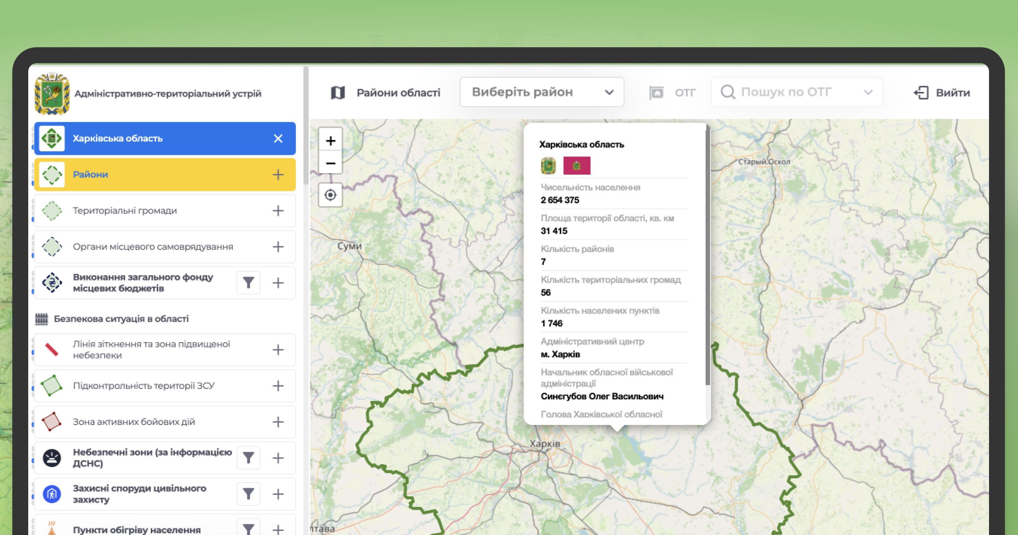Image resolution: width=1018 pixels, height=535 pixels.
Task: Enable the Райони layer with its plus
Action: 278,175
